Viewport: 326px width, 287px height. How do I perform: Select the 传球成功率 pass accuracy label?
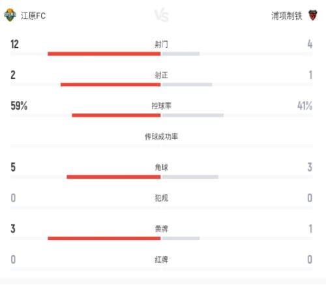click(x=161, y=136)
